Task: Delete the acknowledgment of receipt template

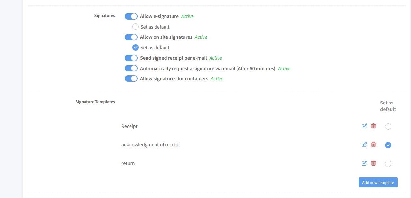Action: point(373,145)
